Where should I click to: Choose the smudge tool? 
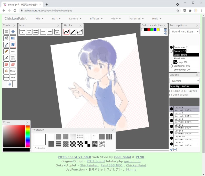(6, 71)
